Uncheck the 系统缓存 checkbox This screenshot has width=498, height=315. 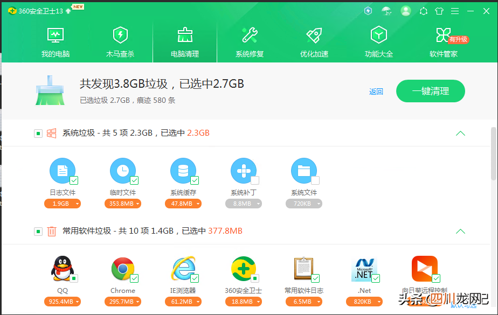(x=195, y=180)
